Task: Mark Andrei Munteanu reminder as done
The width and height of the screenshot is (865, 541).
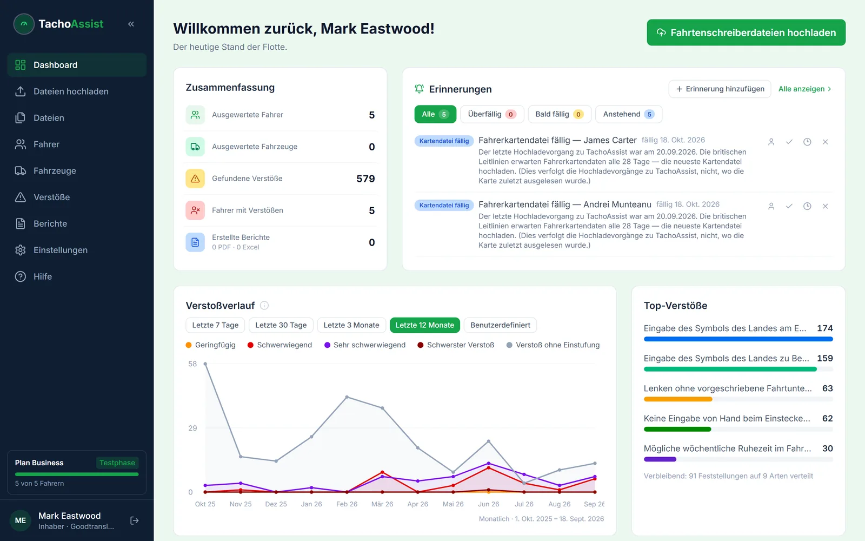Action: (789, 206)
